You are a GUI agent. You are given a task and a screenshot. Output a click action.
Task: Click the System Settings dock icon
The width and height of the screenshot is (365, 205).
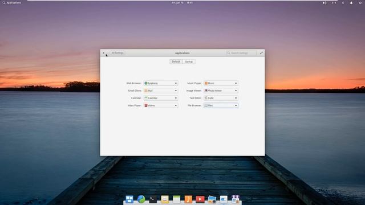coord(224,199)
